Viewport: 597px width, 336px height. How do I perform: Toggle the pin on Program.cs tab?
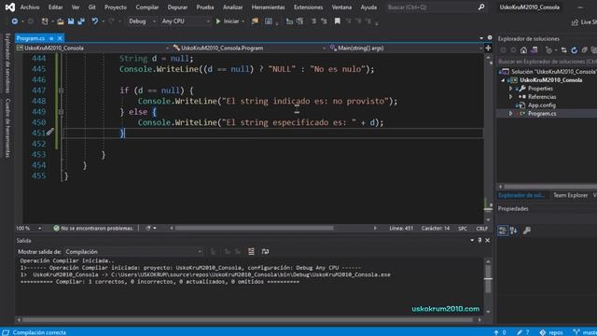coord(51,38)
